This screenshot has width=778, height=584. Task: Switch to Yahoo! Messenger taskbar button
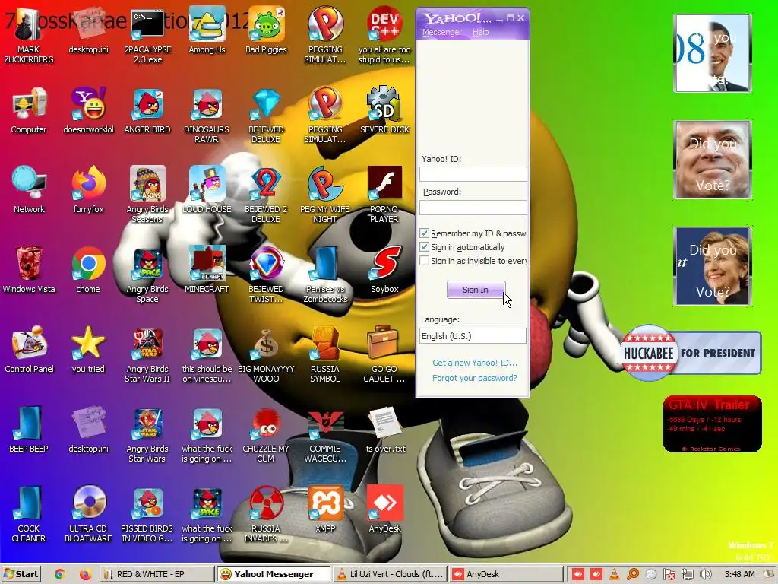[274, 574]
